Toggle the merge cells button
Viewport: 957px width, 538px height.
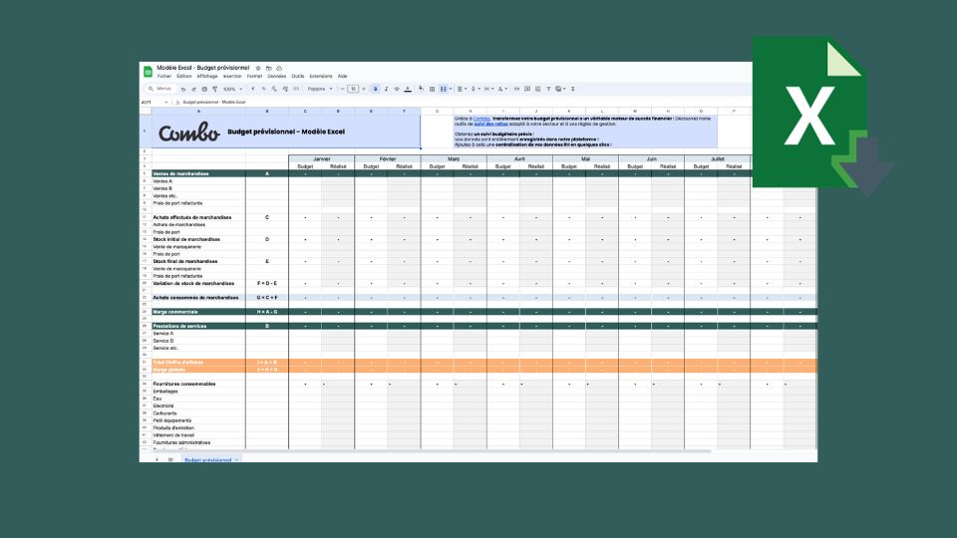click(443, 89)
